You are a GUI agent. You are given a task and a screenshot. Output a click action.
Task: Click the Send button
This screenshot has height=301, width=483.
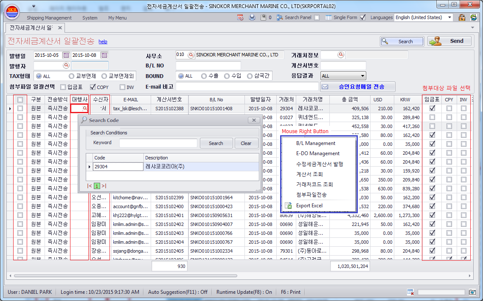click(449, 41)
